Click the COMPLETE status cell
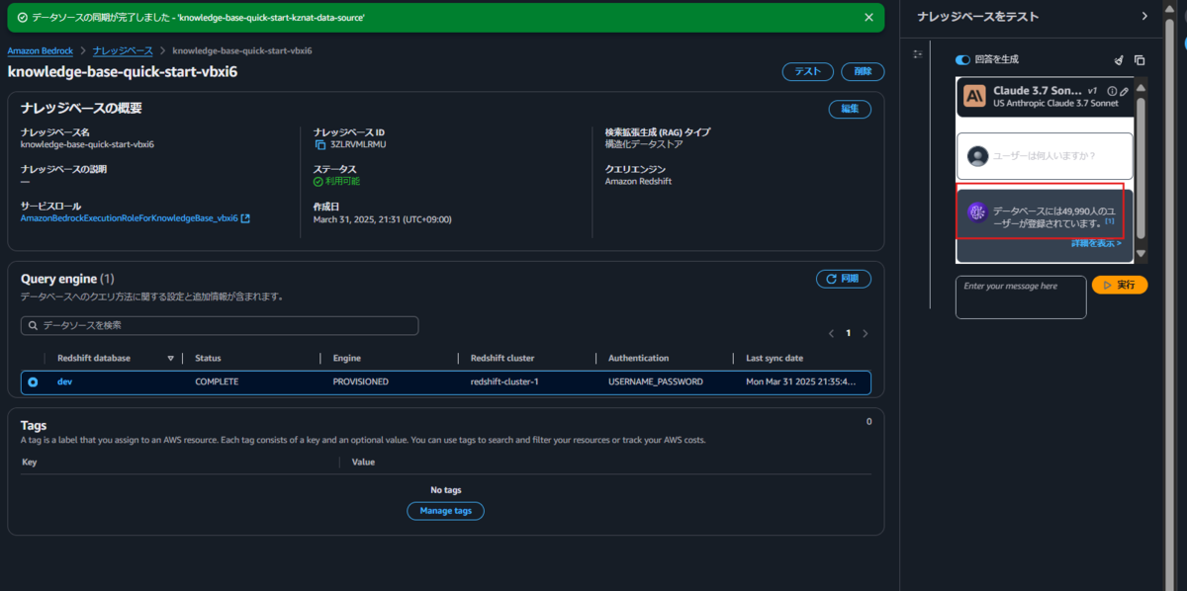The width and height of the screenshot is (1187, 591). [217, 381]
